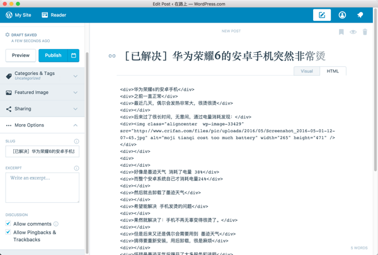Open the notifications bell icon
Image resolution: width=378 pixels, height=255 pixels.
coord(360,15)
